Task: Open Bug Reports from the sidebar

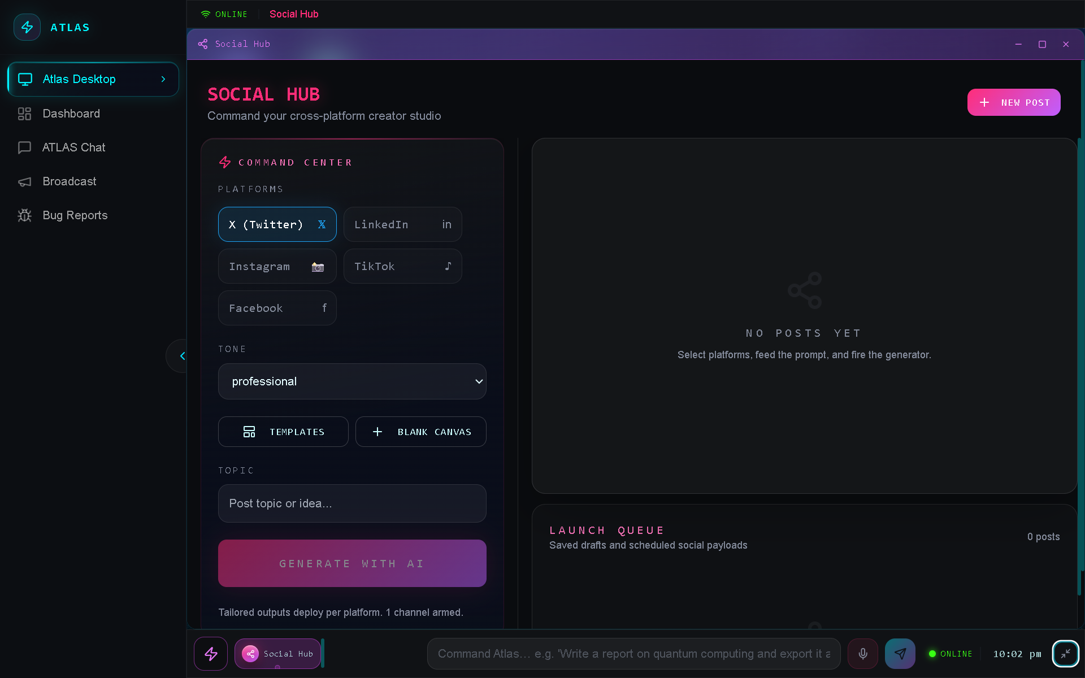Action: (93, 215)
